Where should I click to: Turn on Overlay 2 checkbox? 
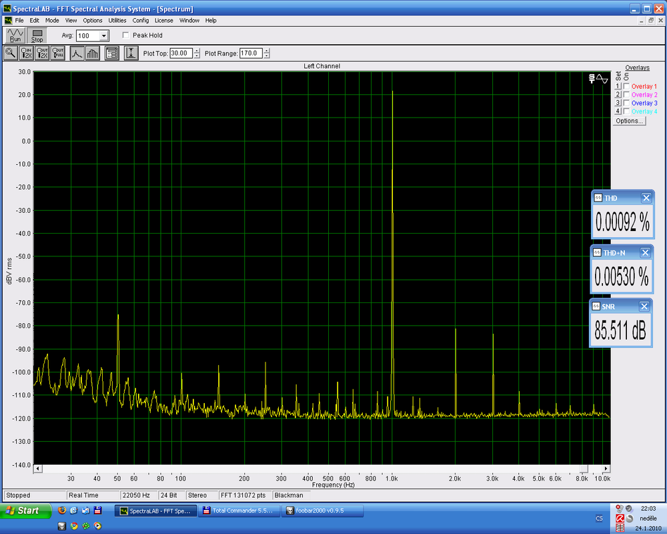coord(626,95)
